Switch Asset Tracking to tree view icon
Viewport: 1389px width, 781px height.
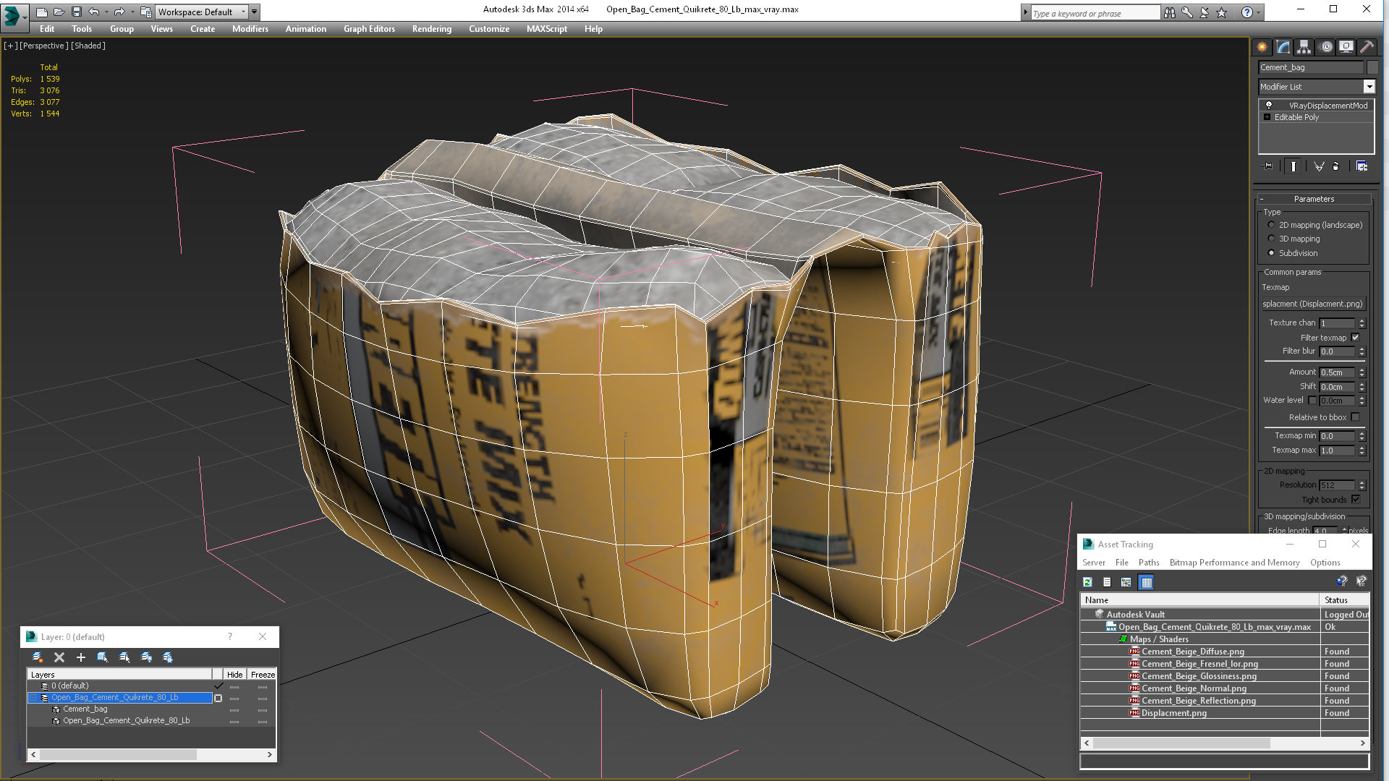[x=1126, y=582]
